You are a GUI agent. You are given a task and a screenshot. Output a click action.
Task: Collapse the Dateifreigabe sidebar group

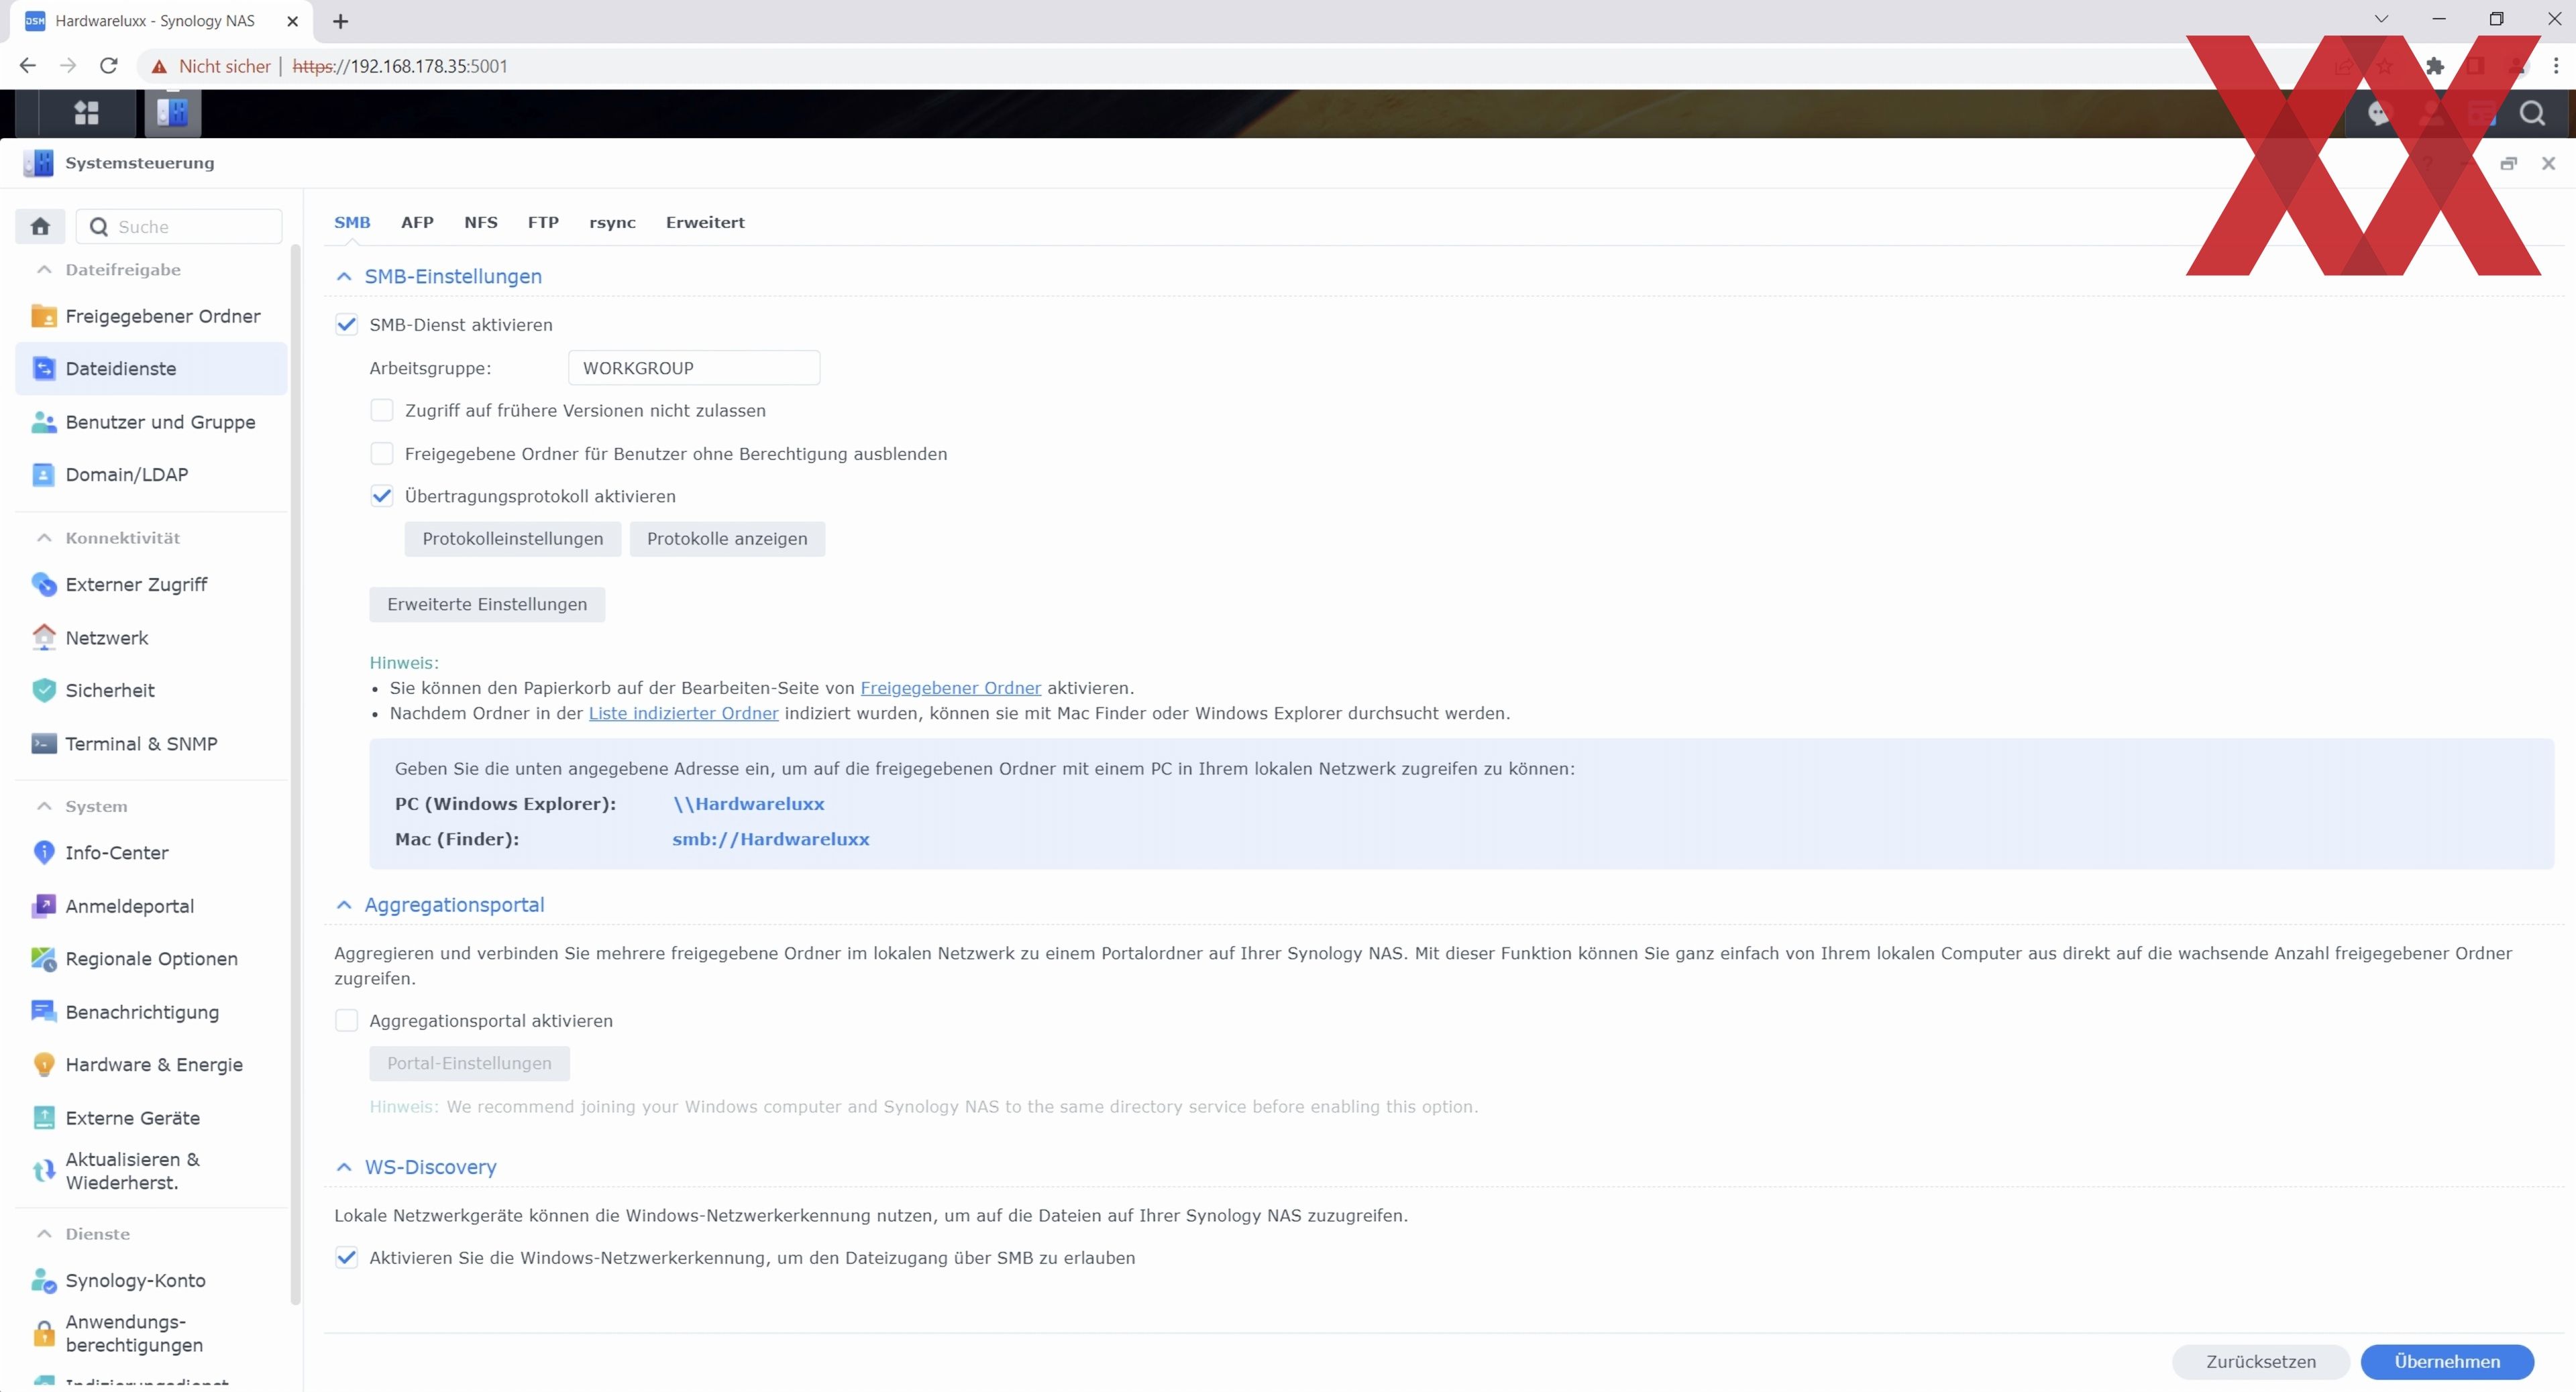tap(44, 270)
